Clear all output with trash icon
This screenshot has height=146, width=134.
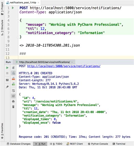13,107
